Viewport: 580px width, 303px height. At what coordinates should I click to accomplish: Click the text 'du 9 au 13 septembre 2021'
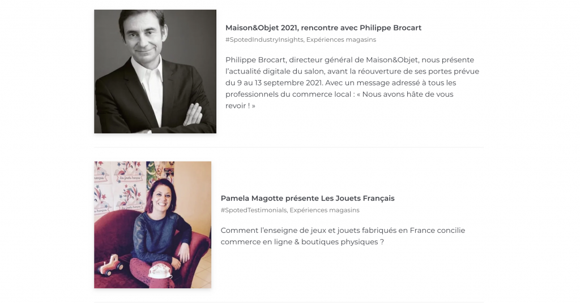pyautogui.click(x=274, y=83)
